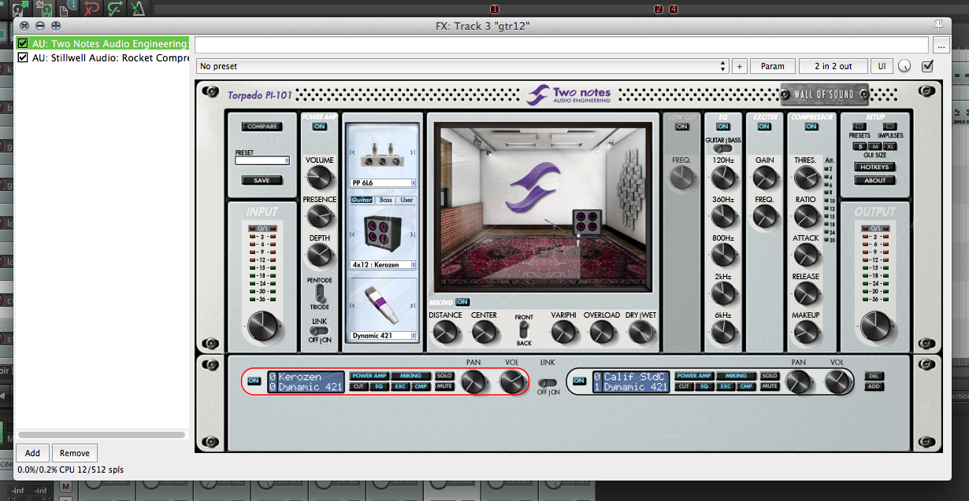Click the Wall of Sound badge
Screen dimensions: 969x501
[x=824, y=94]
